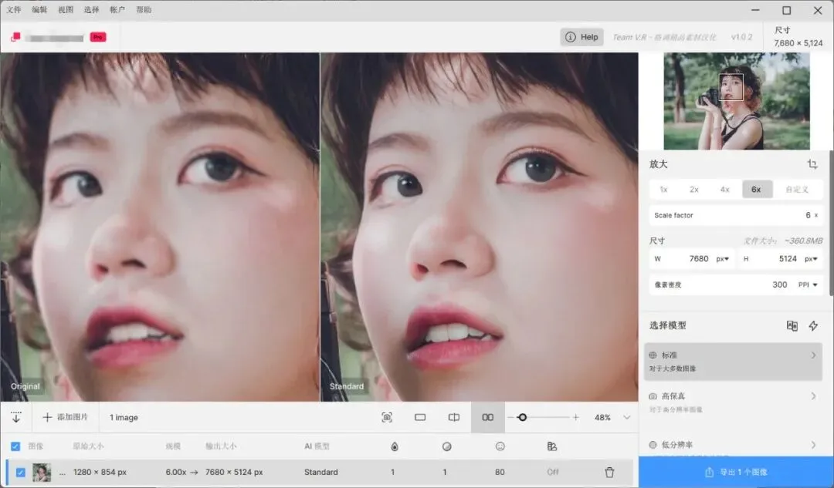Click the 低分辨率 model icon
Viewport: 834px width, 488px height.
[x=653, y=445]
